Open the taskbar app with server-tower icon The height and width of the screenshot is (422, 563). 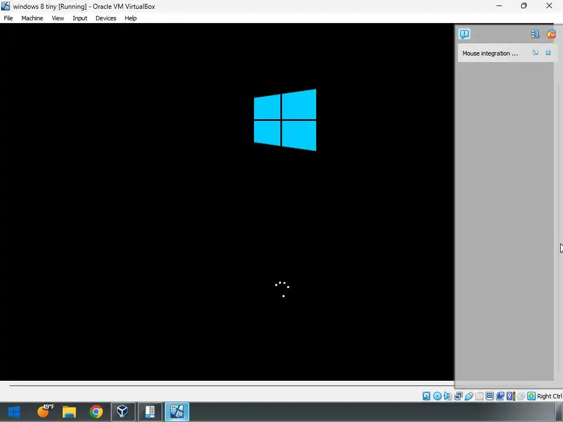(150, 412)
